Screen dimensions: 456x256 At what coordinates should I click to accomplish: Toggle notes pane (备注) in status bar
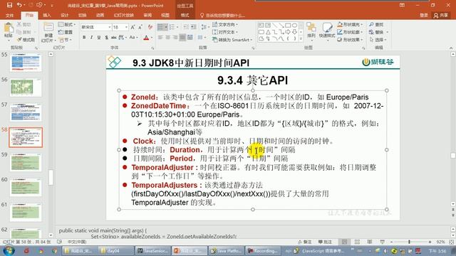[x=305, y=242]
